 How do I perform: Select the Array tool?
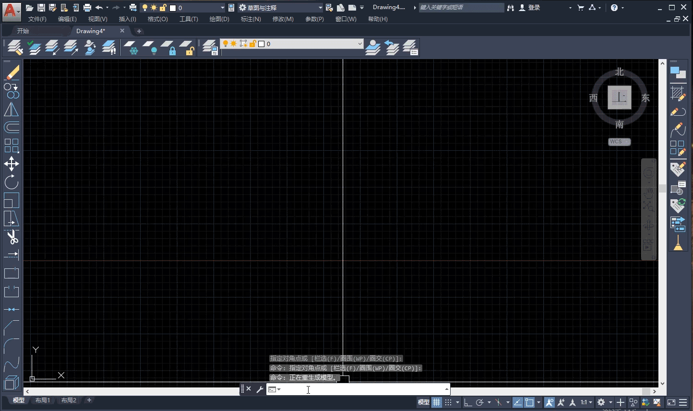[x=12, y=145]
